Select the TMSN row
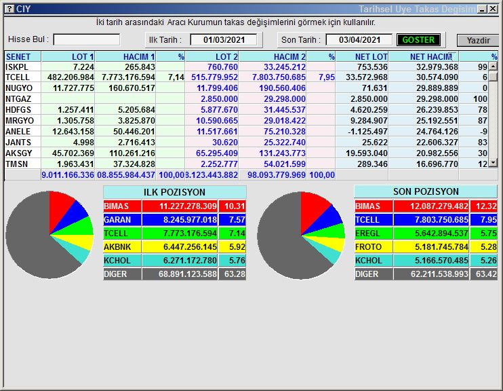 [246, 164]
